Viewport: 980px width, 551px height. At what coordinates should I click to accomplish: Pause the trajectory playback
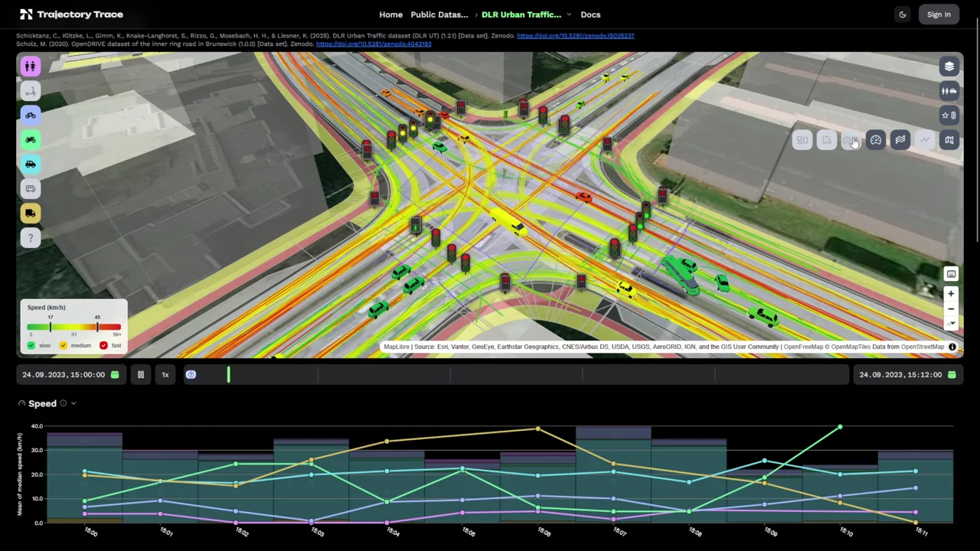[x=141, y=375]
